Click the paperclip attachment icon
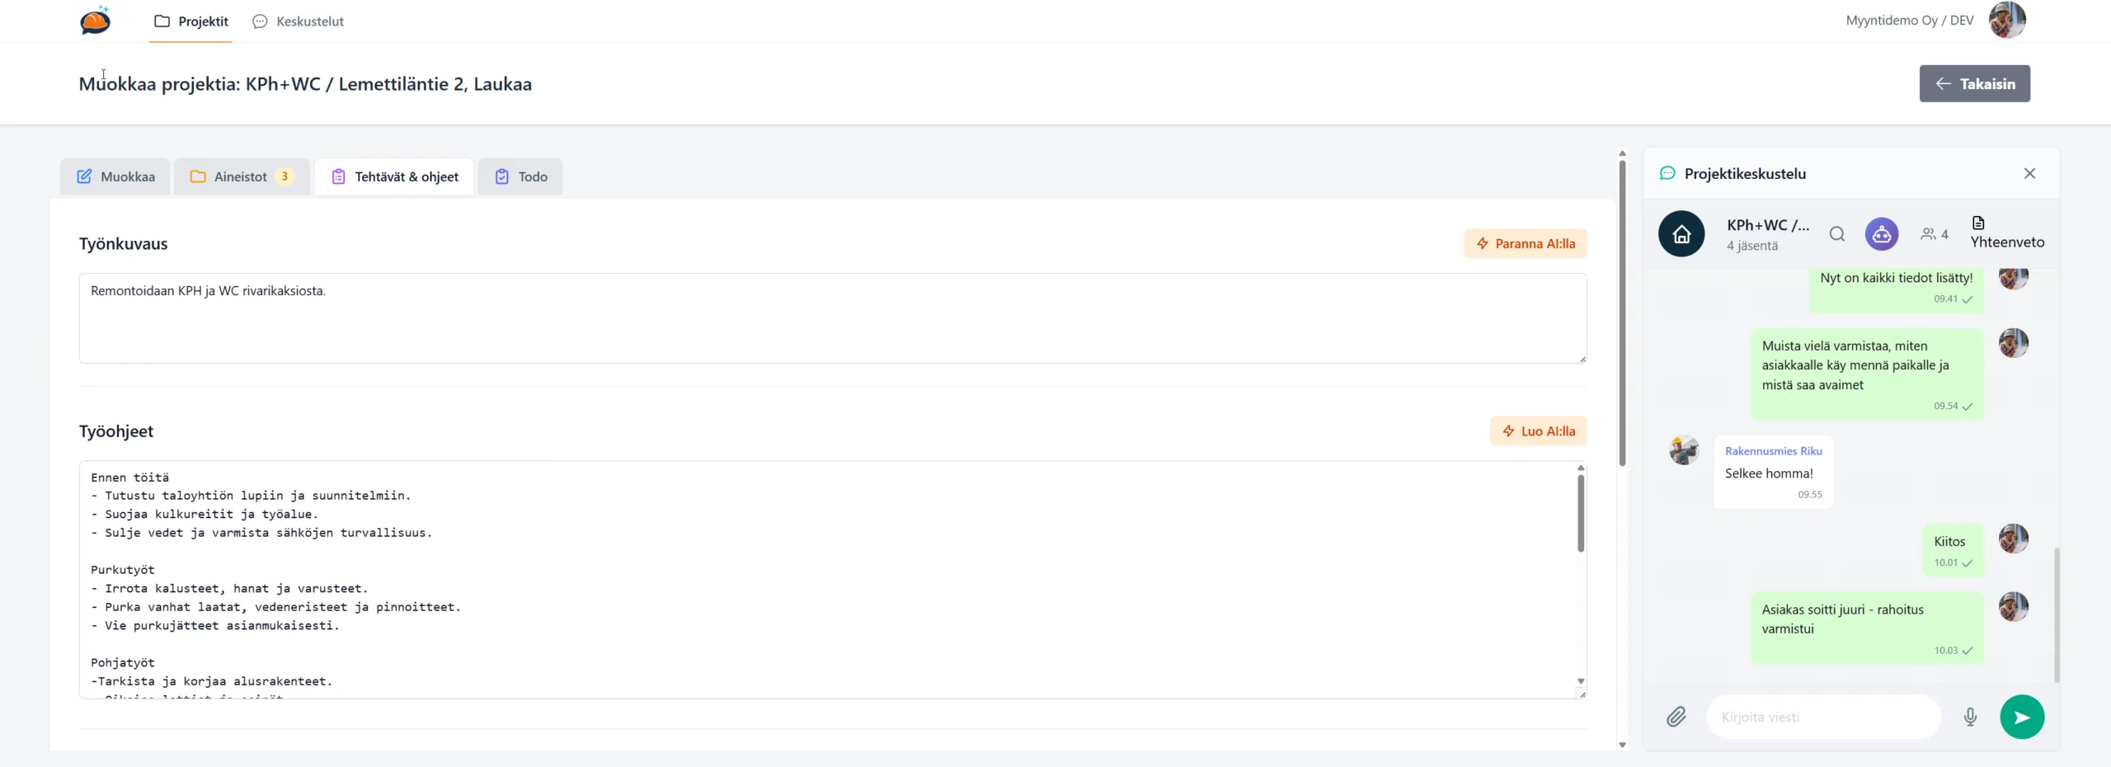Screen dimensions: 2111x767 tap(1676, 717)
